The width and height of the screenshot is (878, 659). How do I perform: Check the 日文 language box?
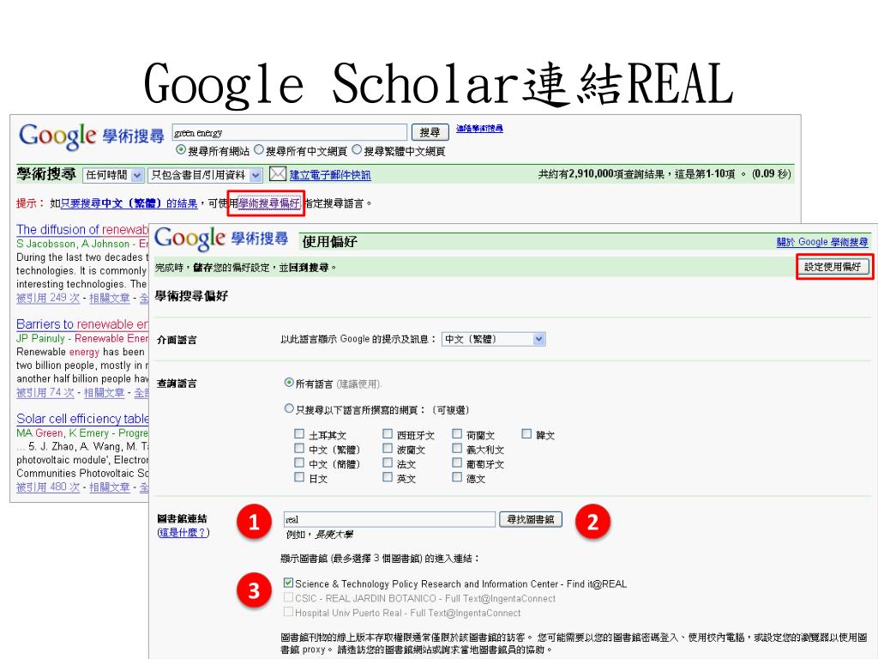coord(299,477)
